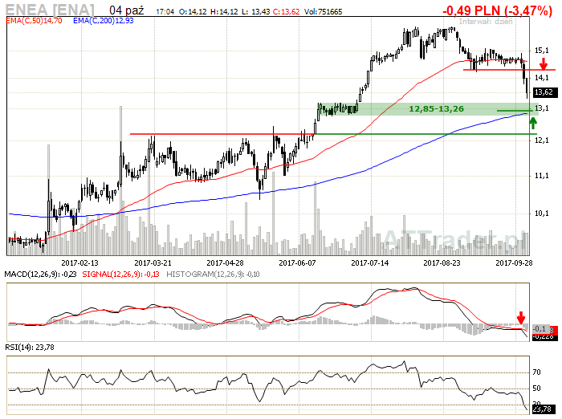Select the low price L: 13,43

tap(255, 12)
